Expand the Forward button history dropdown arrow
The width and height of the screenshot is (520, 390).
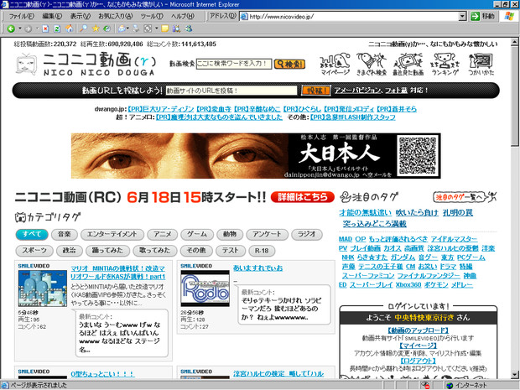coord(37,29)
